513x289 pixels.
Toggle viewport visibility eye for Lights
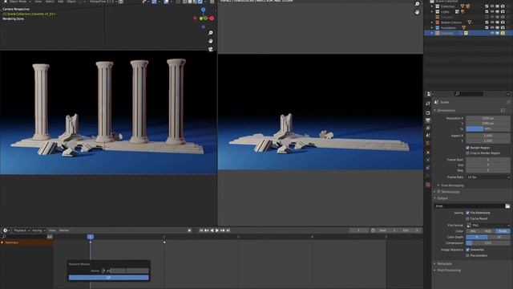point(491,12)
